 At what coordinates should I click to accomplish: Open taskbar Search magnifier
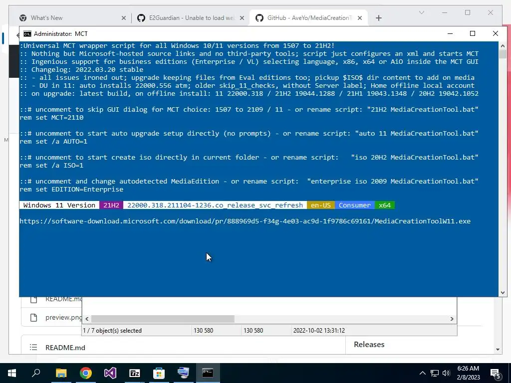(36, 373)
